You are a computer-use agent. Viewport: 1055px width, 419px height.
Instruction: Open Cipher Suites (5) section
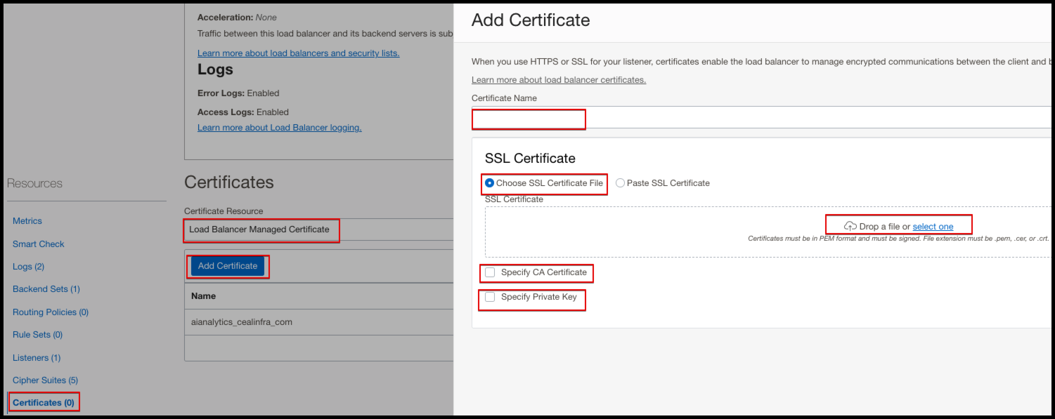tap(45, 380)
